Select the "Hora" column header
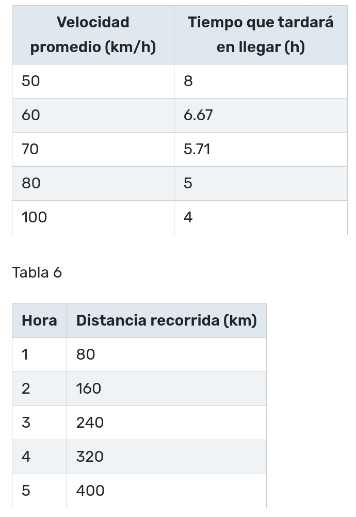 [39, 320]
